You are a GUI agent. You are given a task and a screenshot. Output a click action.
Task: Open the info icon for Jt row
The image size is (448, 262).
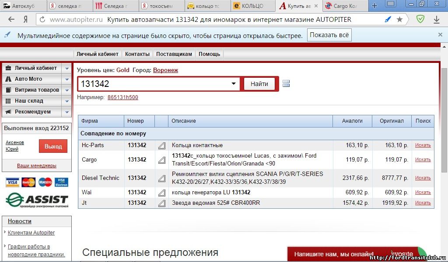[x=162, y=203]
